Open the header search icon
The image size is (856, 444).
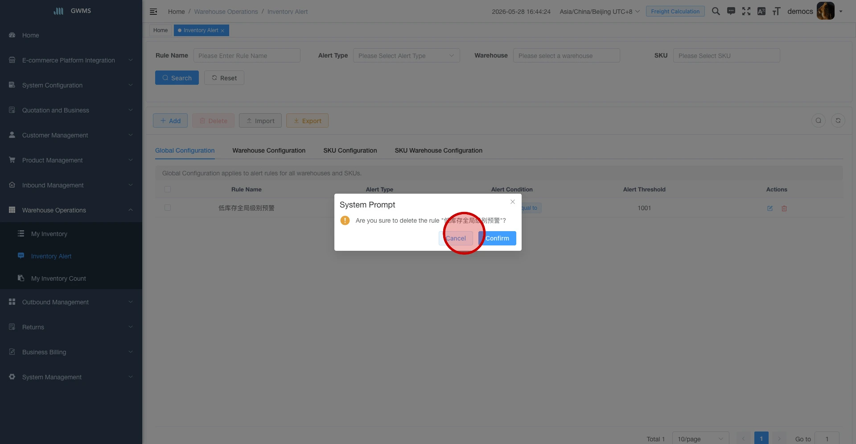point(716,11)
